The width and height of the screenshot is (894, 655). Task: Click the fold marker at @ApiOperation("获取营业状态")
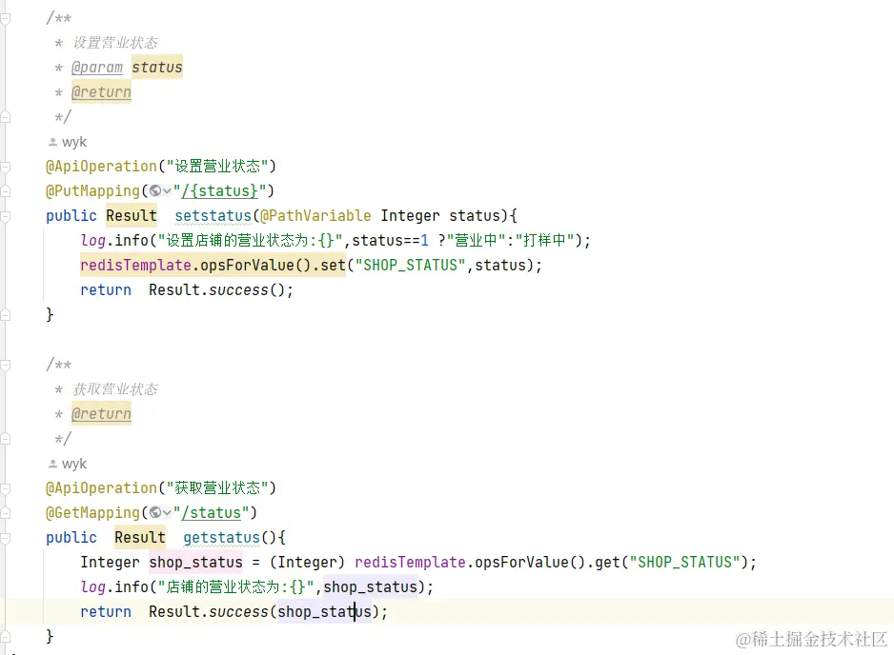[5, 488]
